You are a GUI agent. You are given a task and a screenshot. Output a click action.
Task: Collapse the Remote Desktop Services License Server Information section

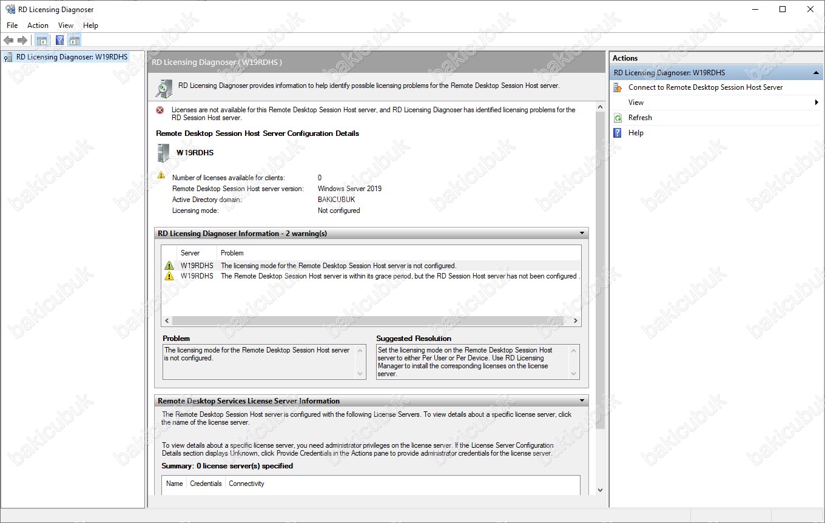point(582,400)
